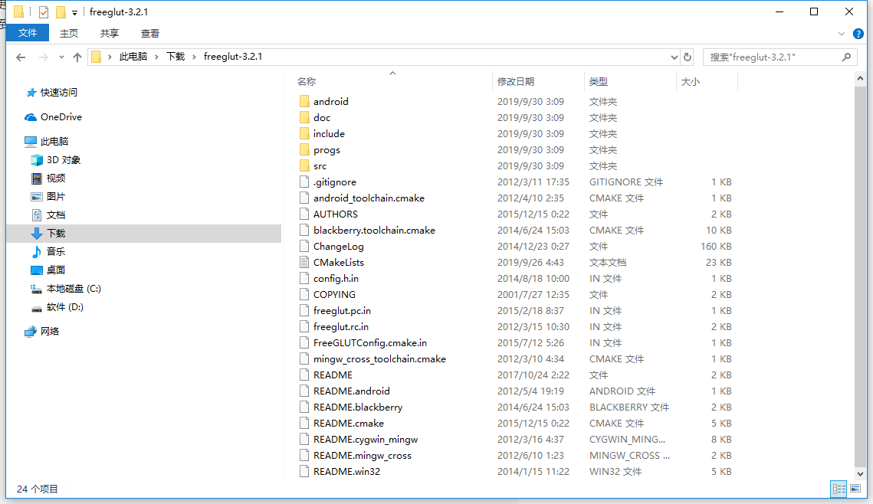
Task: Open the quick access toolbar customize dropdown
Action: (74, 12)
